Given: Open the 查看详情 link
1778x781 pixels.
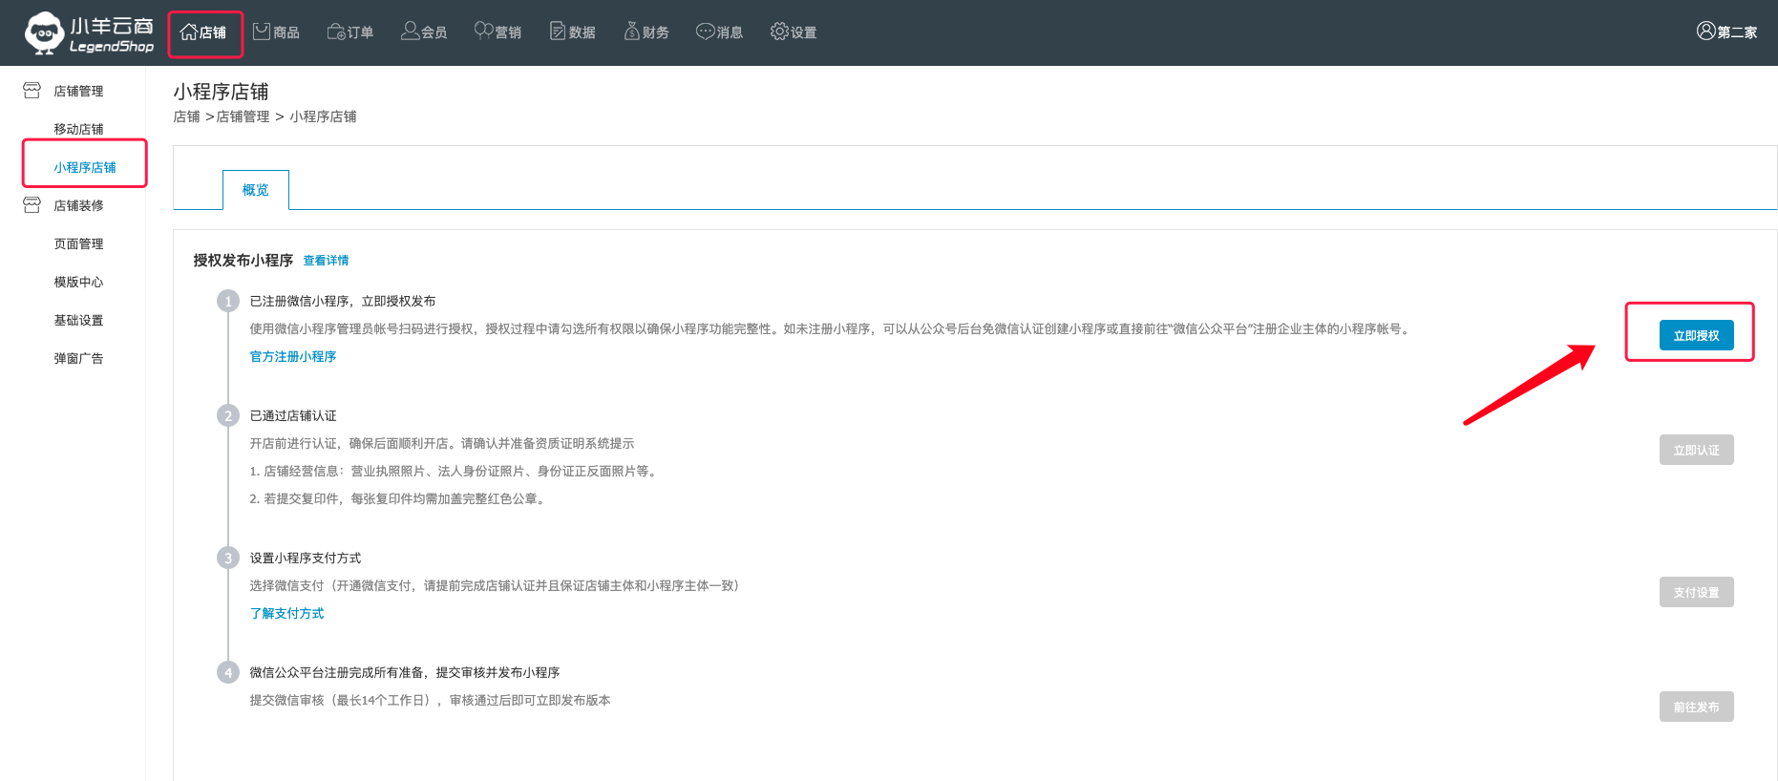Looking at the screenshot, I should (x=326, y=261).
